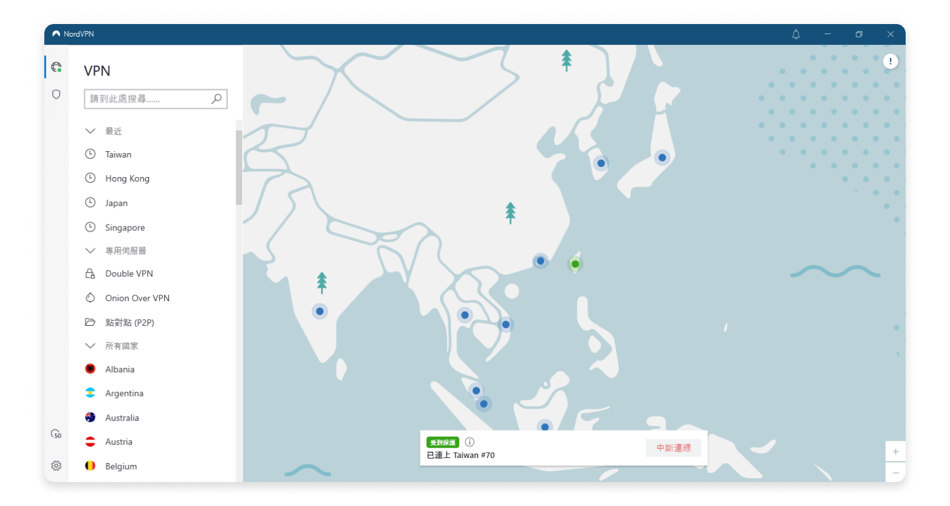This screenshot has width=950, height=506.
Task: Click the green connected Taiwan map pin
Action: [x=575, y=264]
